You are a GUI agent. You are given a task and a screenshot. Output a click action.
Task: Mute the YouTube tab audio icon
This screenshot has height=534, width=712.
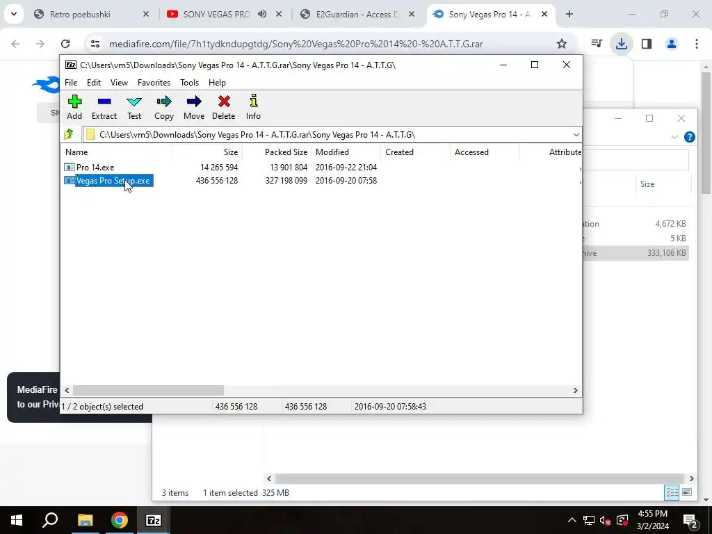pos(262,15)
